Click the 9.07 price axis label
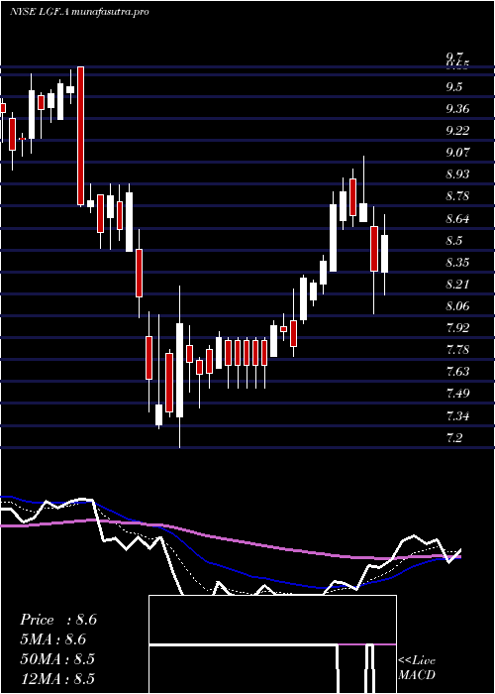 pos(457,153)
